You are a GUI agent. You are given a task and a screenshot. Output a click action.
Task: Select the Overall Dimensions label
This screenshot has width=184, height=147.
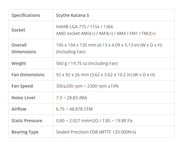click(24, 48)
